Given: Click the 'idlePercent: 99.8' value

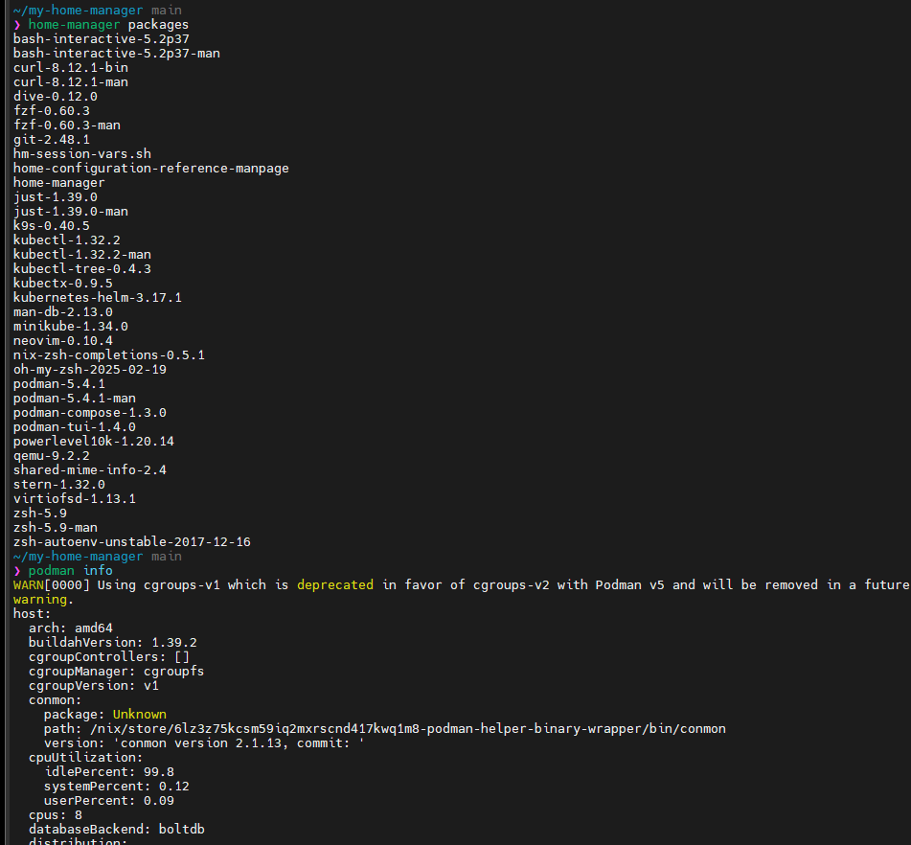Looking at the screenshot, I should click(x=109, y=772).
